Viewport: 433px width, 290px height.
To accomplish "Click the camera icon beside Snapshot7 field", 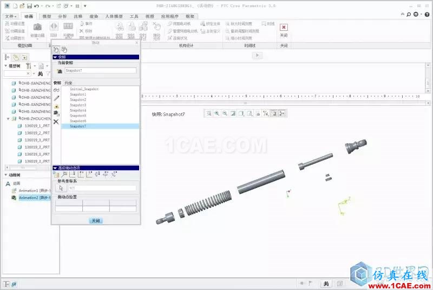I will point(60,71).
